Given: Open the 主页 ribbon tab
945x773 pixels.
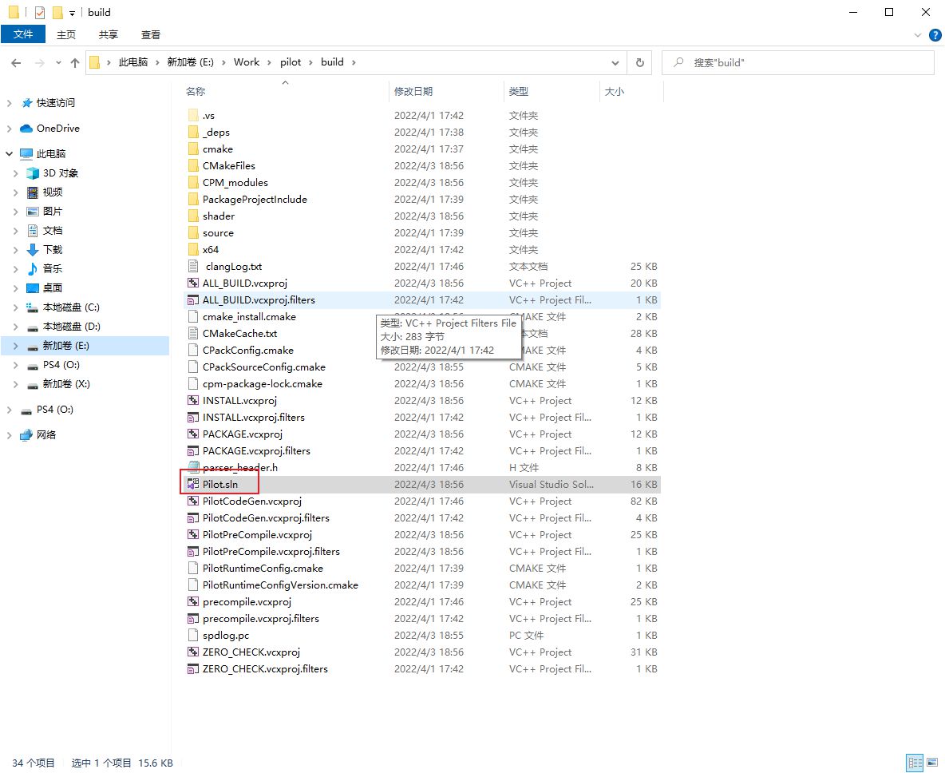Looking at the screenshot, I should point(66,34).
